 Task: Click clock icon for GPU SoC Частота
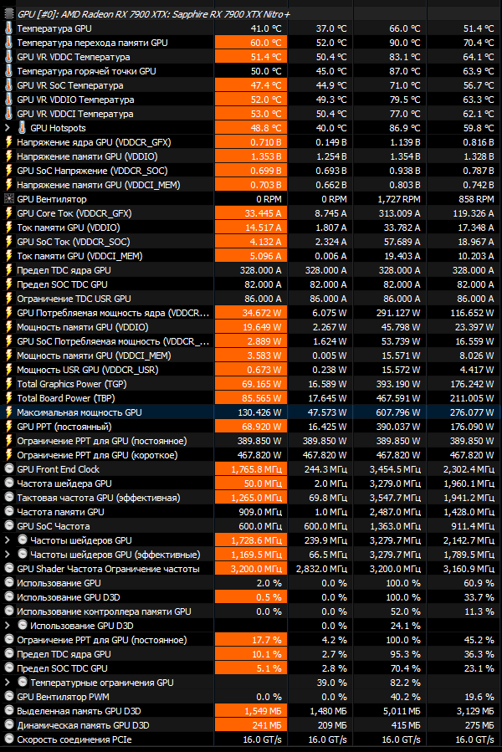coord(8,526)
